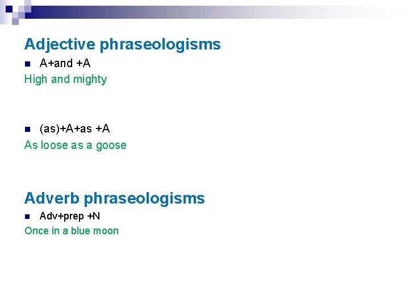This screenshot has height=307, width=409.
Task: Click the bullet square before "Adv+prep +N"
Action: coord(27,217)
